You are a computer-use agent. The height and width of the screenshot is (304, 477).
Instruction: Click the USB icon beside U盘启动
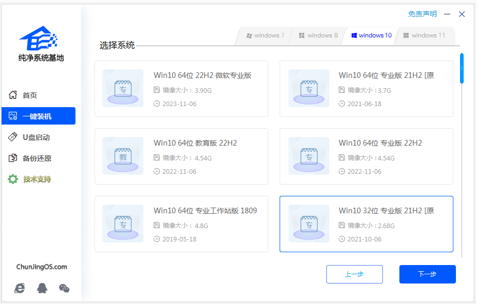(x=13, y=137)
